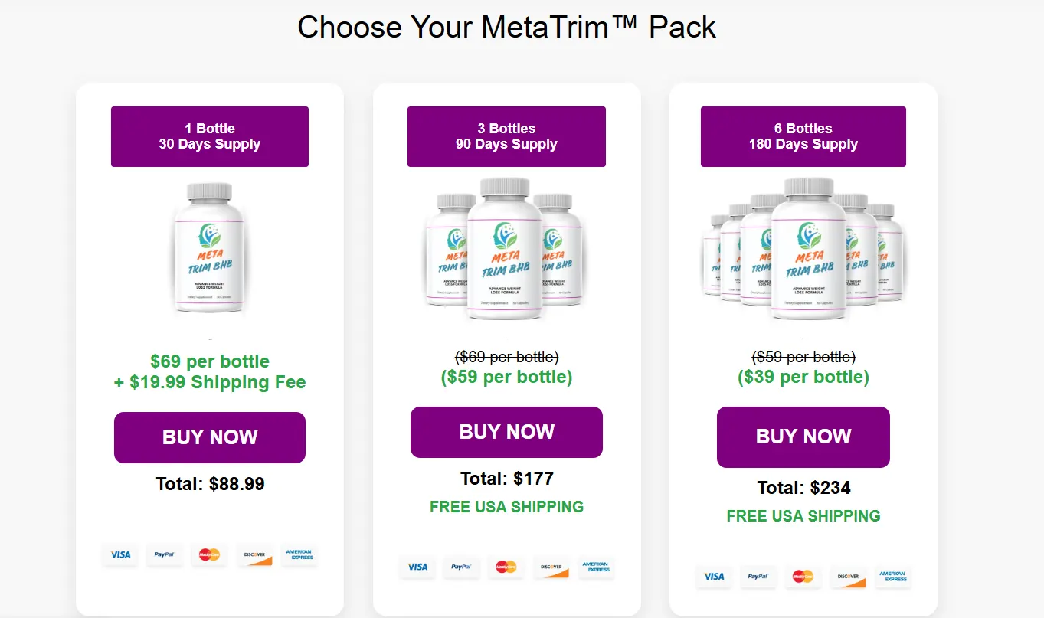Click BUY NOW for the 3 bottles pack
Image resolution: width=1044 pixels, height=618 pixels.
tap(506, 431)
